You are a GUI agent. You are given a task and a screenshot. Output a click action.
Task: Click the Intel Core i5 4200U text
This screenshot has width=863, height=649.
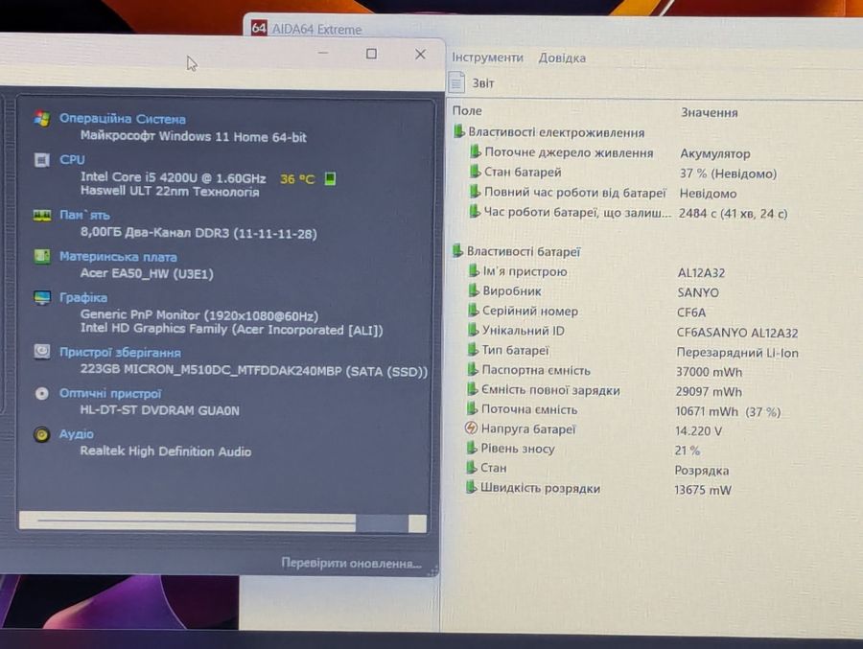(174, 177)
